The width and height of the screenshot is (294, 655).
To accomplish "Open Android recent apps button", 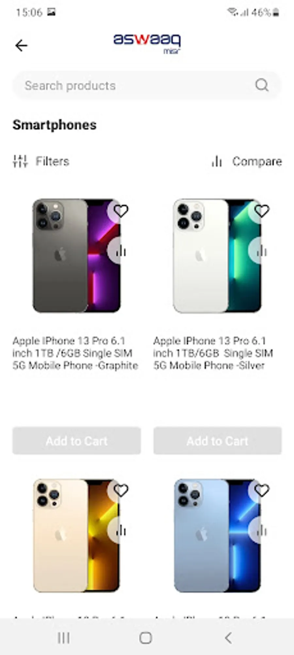I will [x=63, y=637].
